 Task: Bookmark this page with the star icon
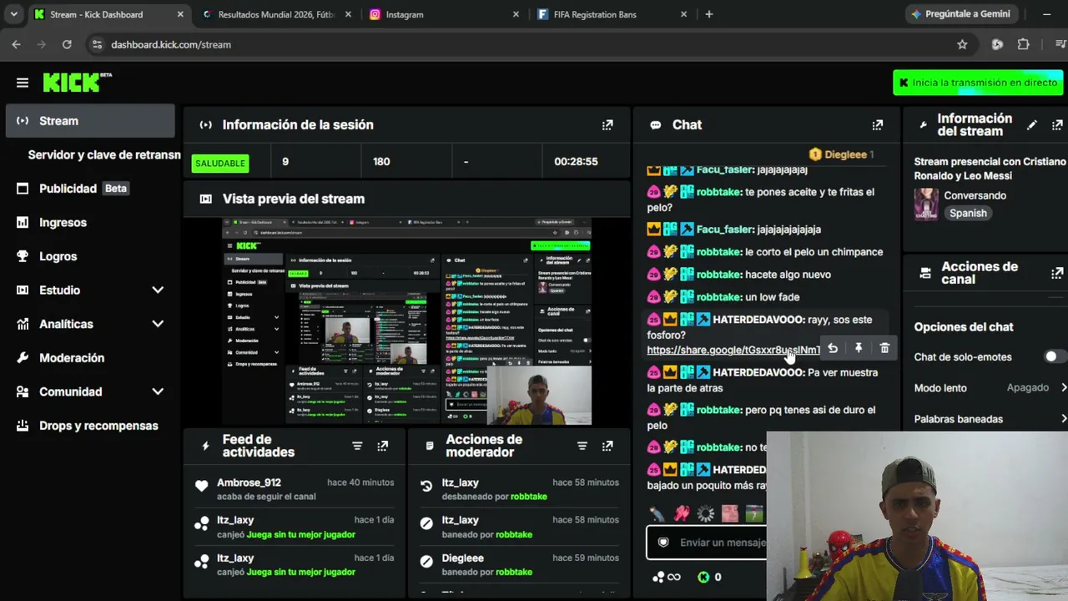[x=962, y=44]
